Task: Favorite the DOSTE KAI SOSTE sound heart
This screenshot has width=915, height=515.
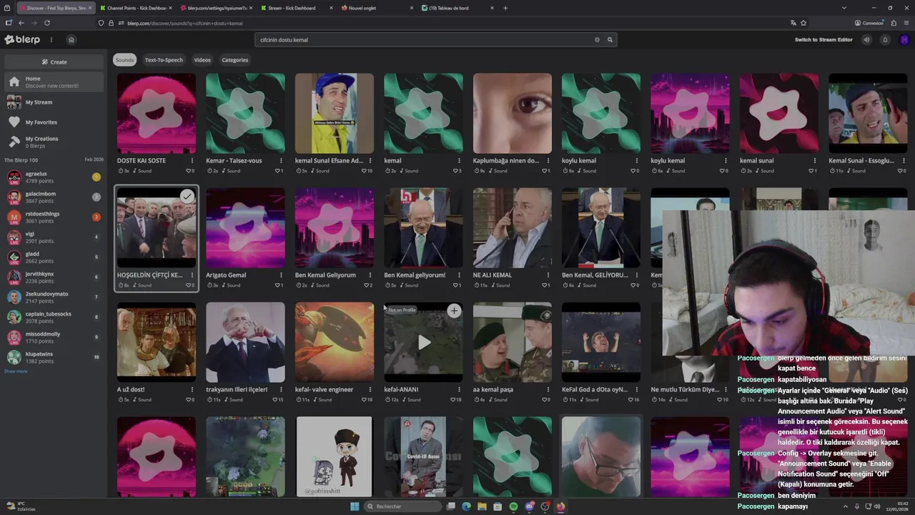Action: pyautogui.click(x=188, y=171)
